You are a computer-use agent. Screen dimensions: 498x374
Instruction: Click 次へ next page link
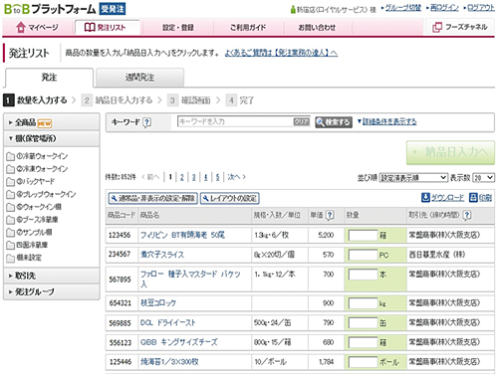click(236, 177)
